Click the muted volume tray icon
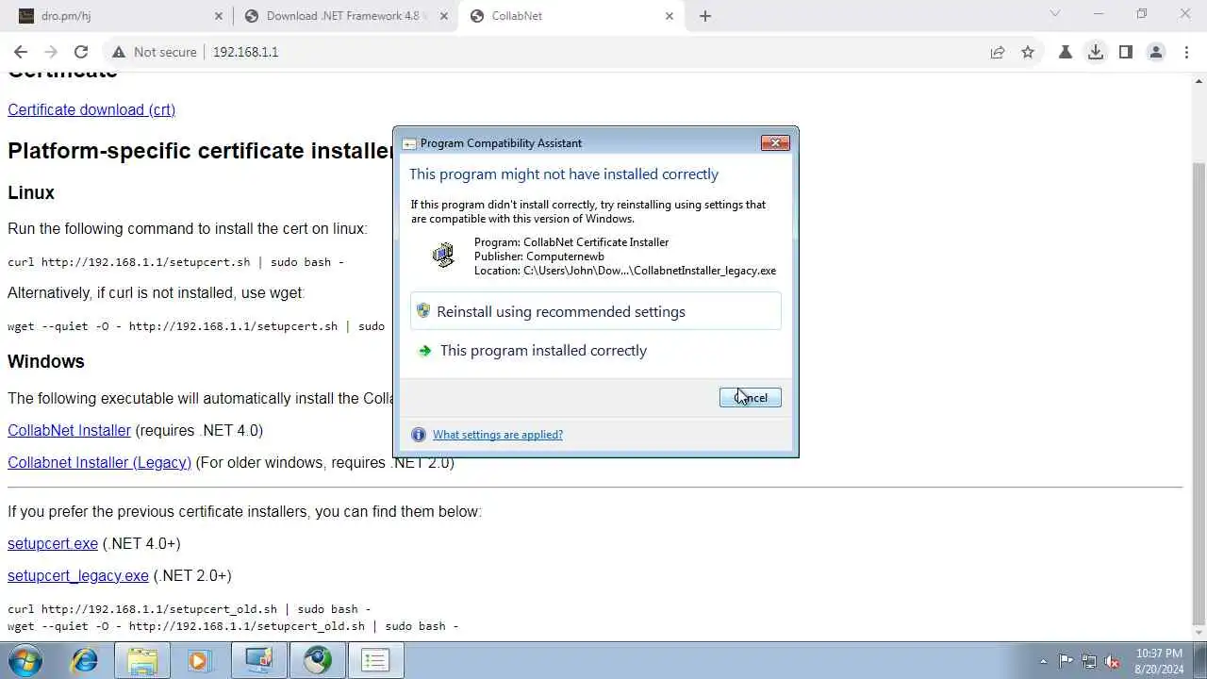 pyautogui.click(x=1113, y=661)
